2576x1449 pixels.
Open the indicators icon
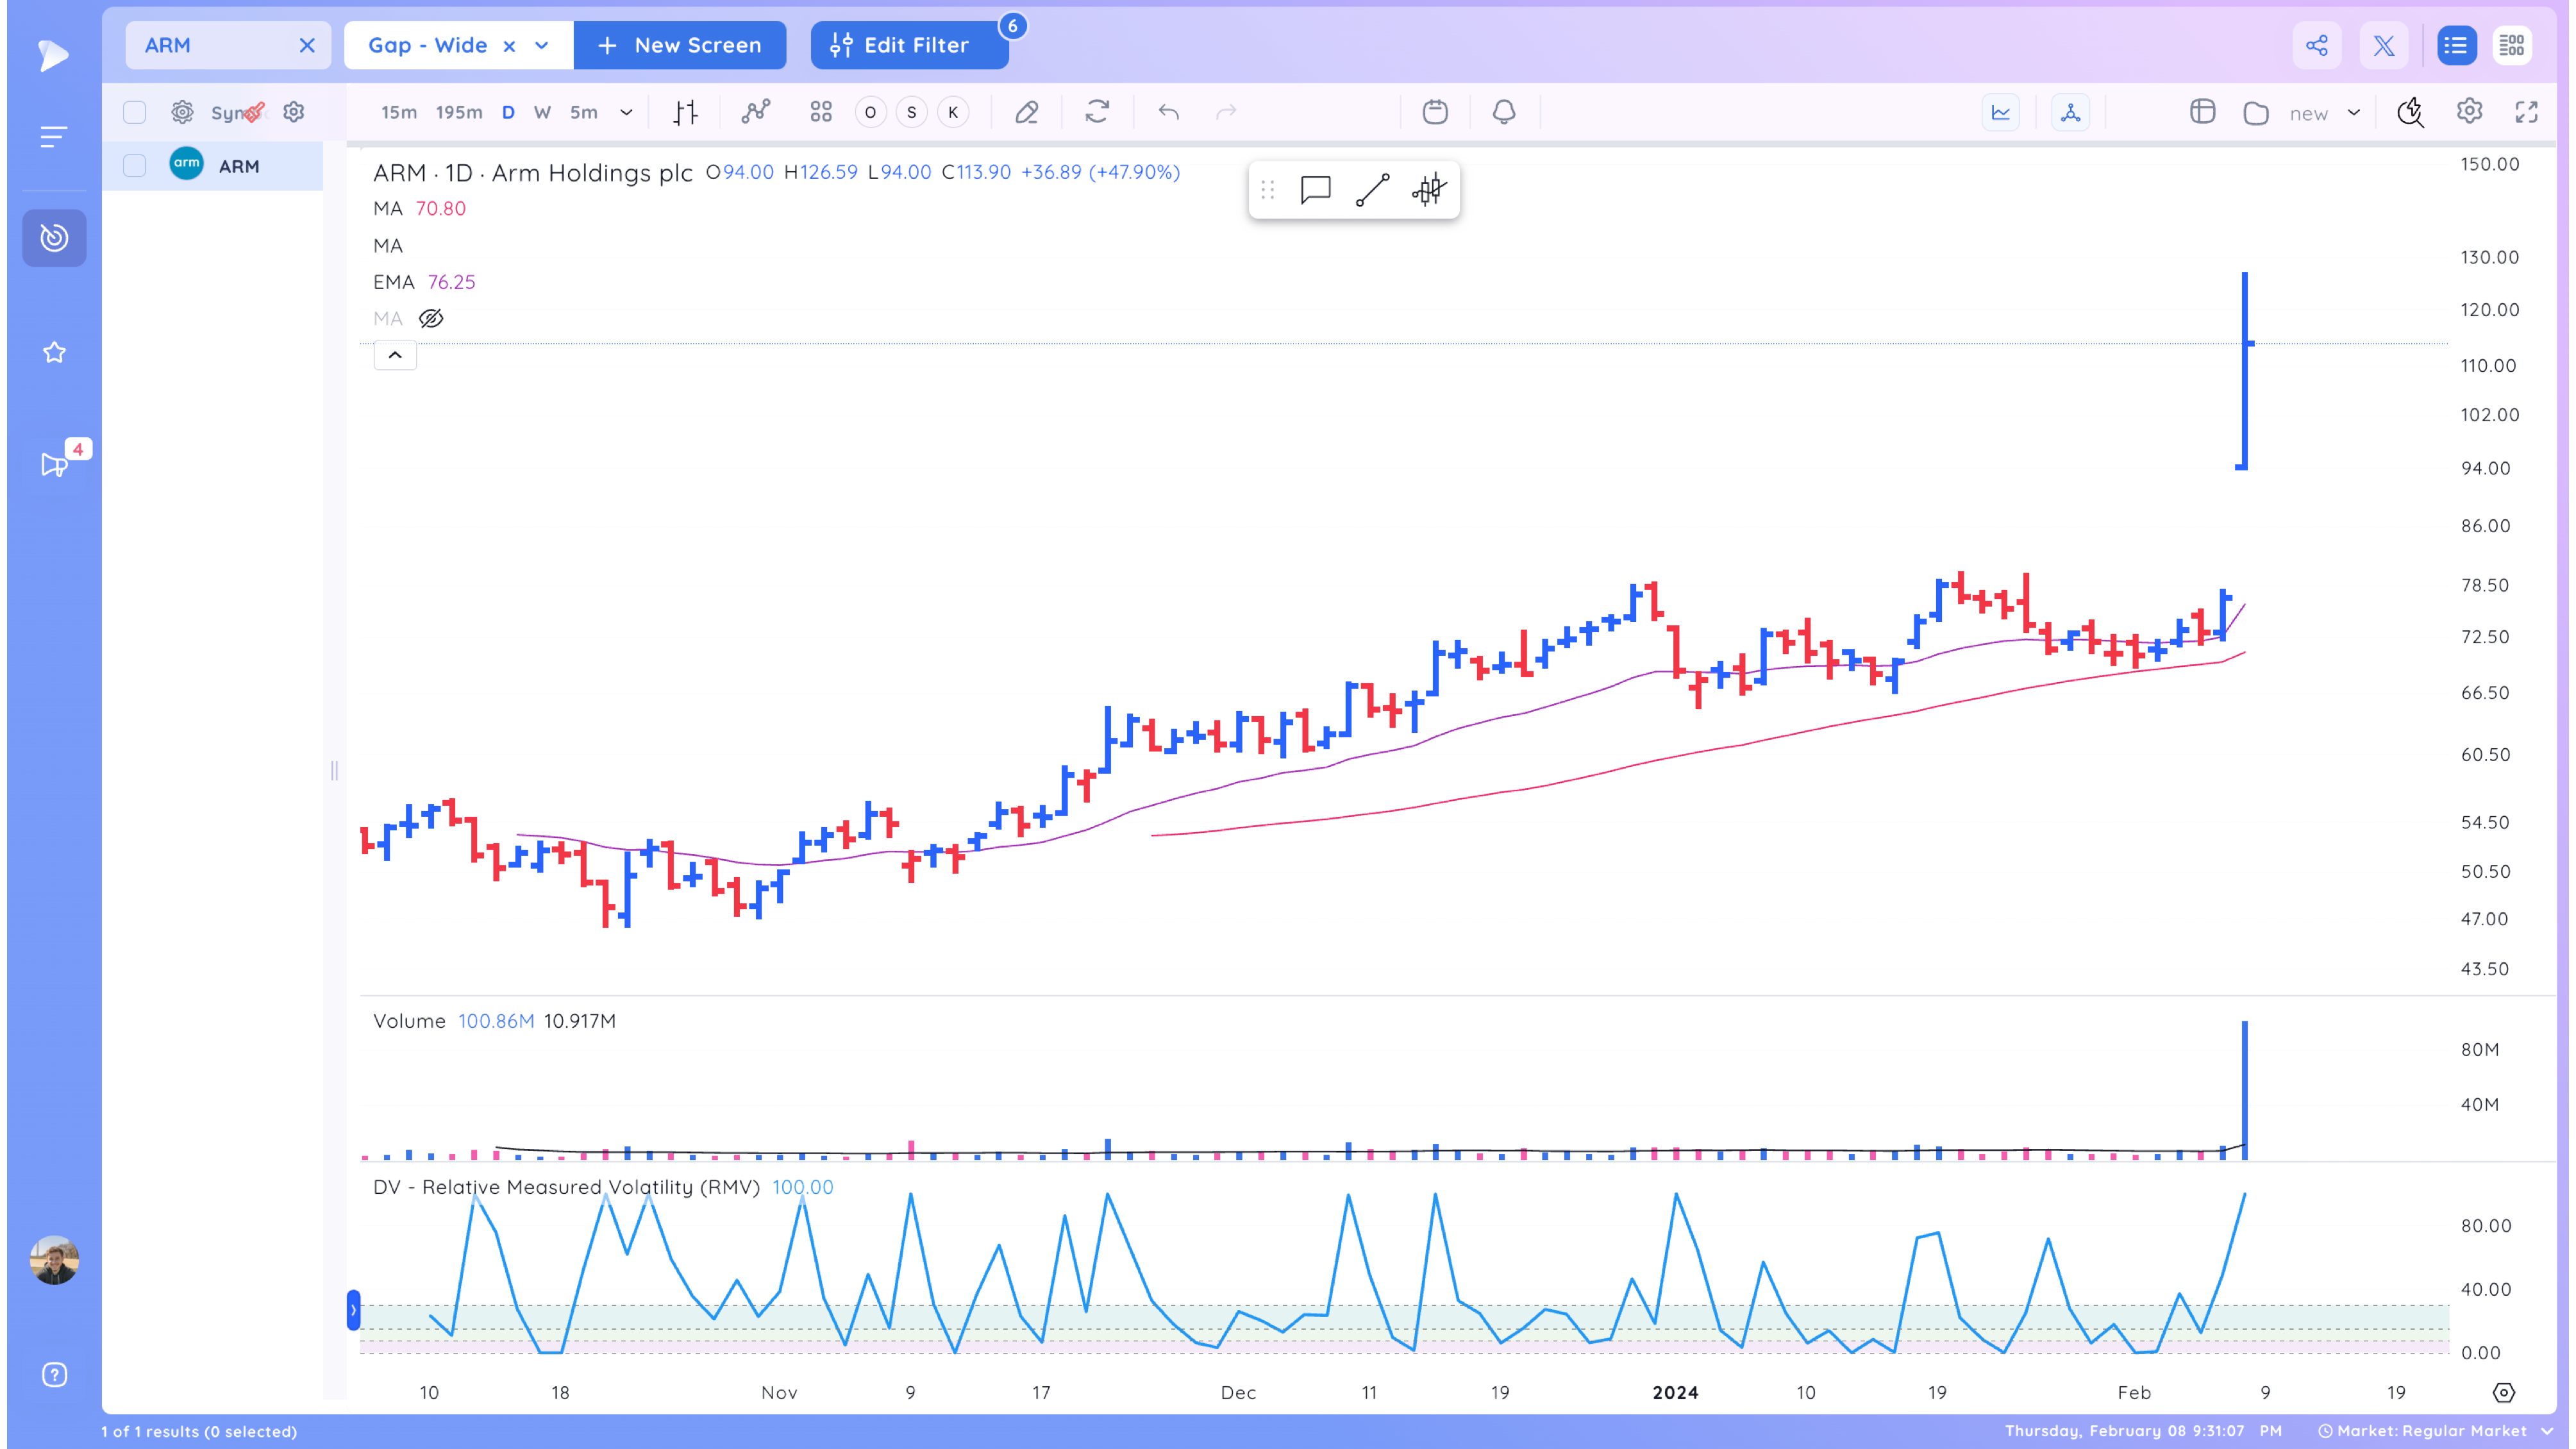756,112
